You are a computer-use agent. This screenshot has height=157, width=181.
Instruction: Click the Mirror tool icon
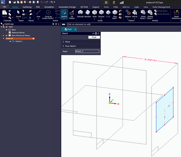[x=135, y=14]
